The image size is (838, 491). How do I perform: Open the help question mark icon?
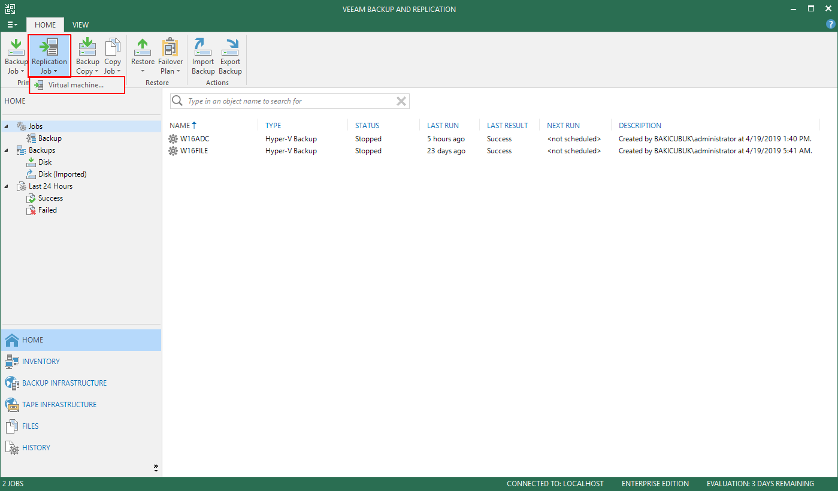click(x=830, y=25)
